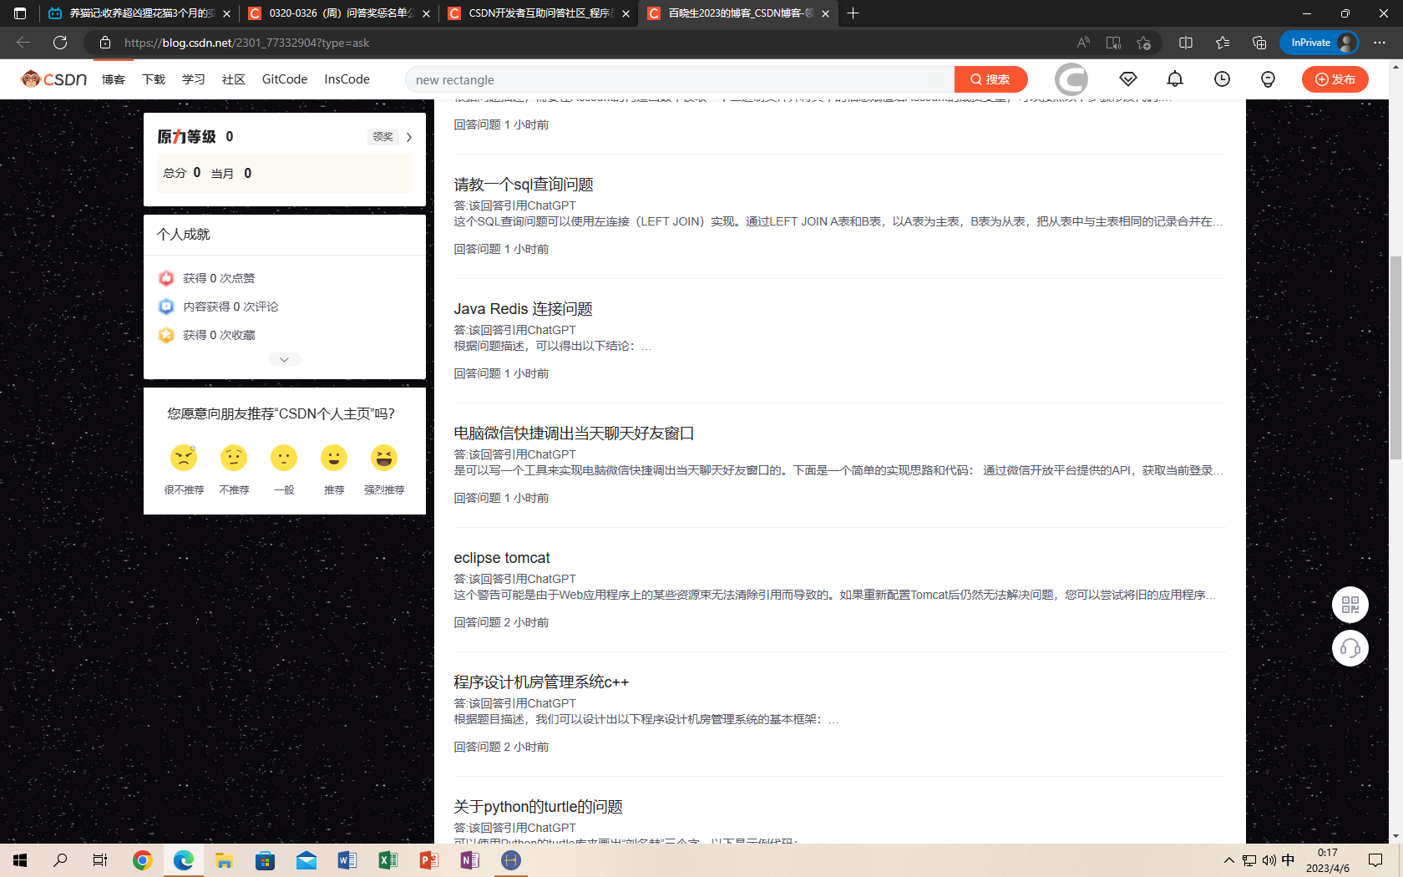Open Mail from the taskbar
The height and width of the screenshot is (877, 1403).
coord(306,860)
